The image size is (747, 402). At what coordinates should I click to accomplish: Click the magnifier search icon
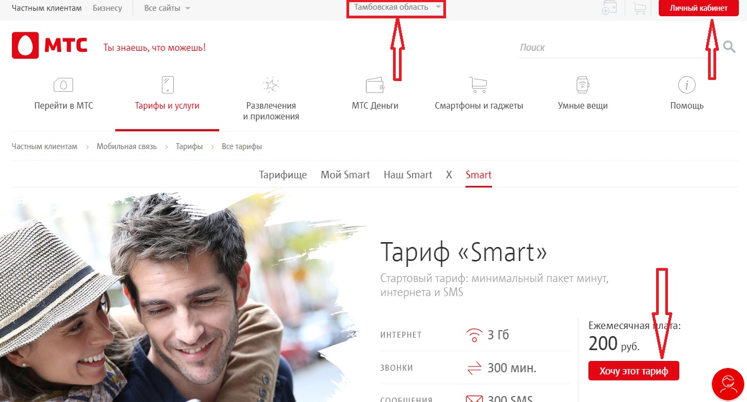(x=729, y=47)
